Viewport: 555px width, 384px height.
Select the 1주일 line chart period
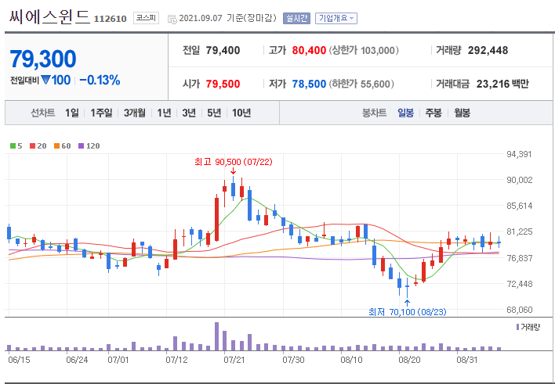pos(101,113)
